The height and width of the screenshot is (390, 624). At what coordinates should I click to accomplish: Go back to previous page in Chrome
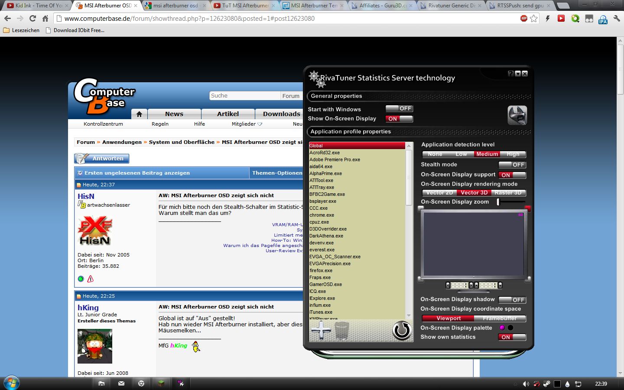coord(7,19)
